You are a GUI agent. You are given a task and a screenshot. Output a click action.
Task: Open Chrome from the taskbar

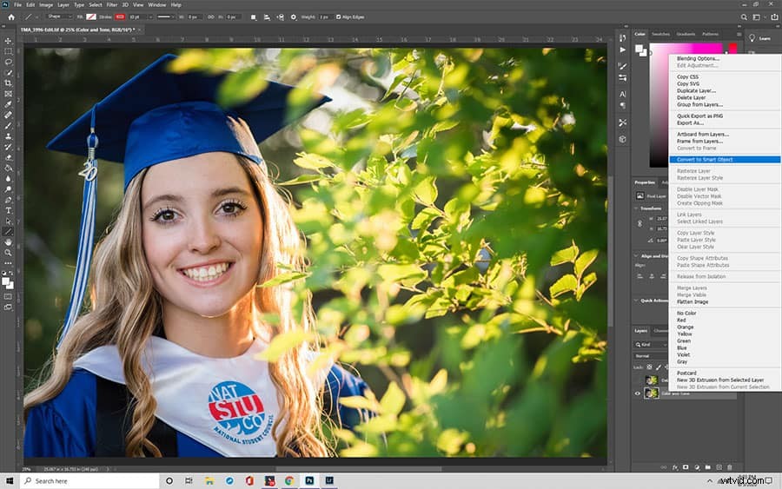289,481
